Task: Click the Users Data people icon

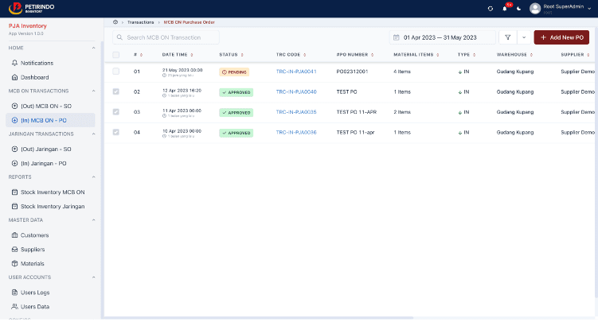Action: click(14, 306)
